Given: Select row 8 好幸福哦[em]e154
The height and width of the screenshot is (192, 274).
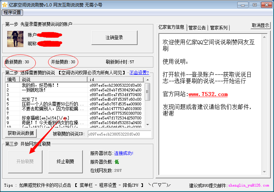Looking at the screenshot, I should point(75,118).
